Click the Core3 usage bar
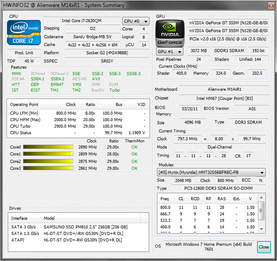The height and width of the screenshot is (261, 277). (x=48, y=168)
